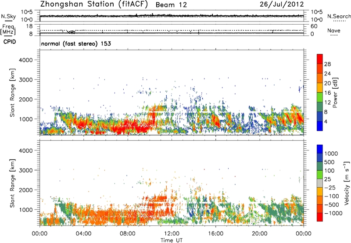
Task: Click the Power [dB] colorbar label
Action: pos(335,93)
